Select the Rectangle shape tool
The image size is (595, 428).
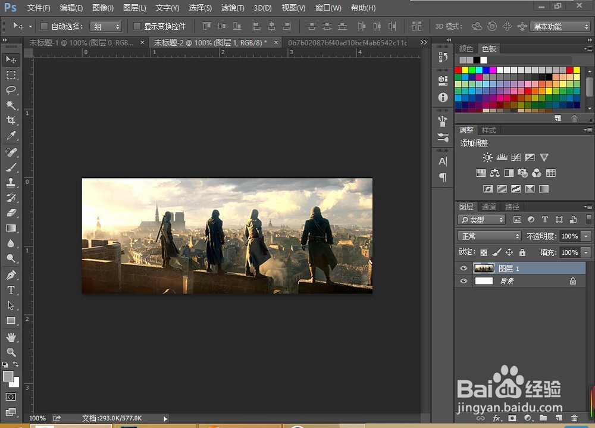(11, 320)
